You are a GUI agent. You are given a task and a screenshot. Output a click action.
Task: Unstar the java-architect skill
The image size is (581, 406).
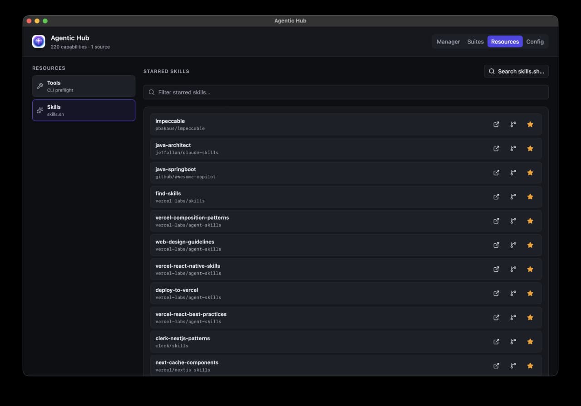click(x=530, y=148)
